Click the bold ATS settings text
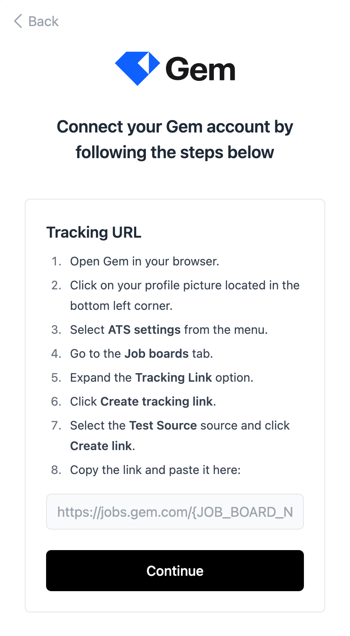This screenshot has height=636, width=350. coord(144,330)
